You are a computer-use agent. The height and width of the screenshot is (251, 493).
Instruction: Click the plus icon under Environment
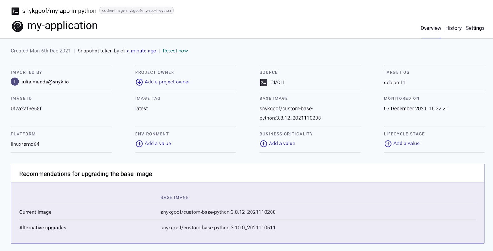(139, 144)
